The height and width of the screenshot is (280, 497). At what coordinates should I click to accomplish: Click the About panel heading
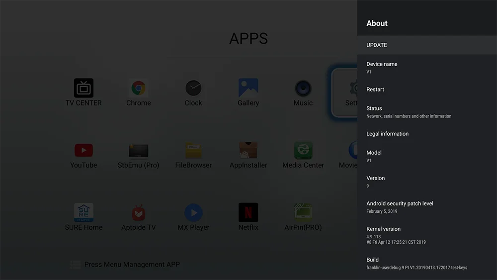[377, 23]
